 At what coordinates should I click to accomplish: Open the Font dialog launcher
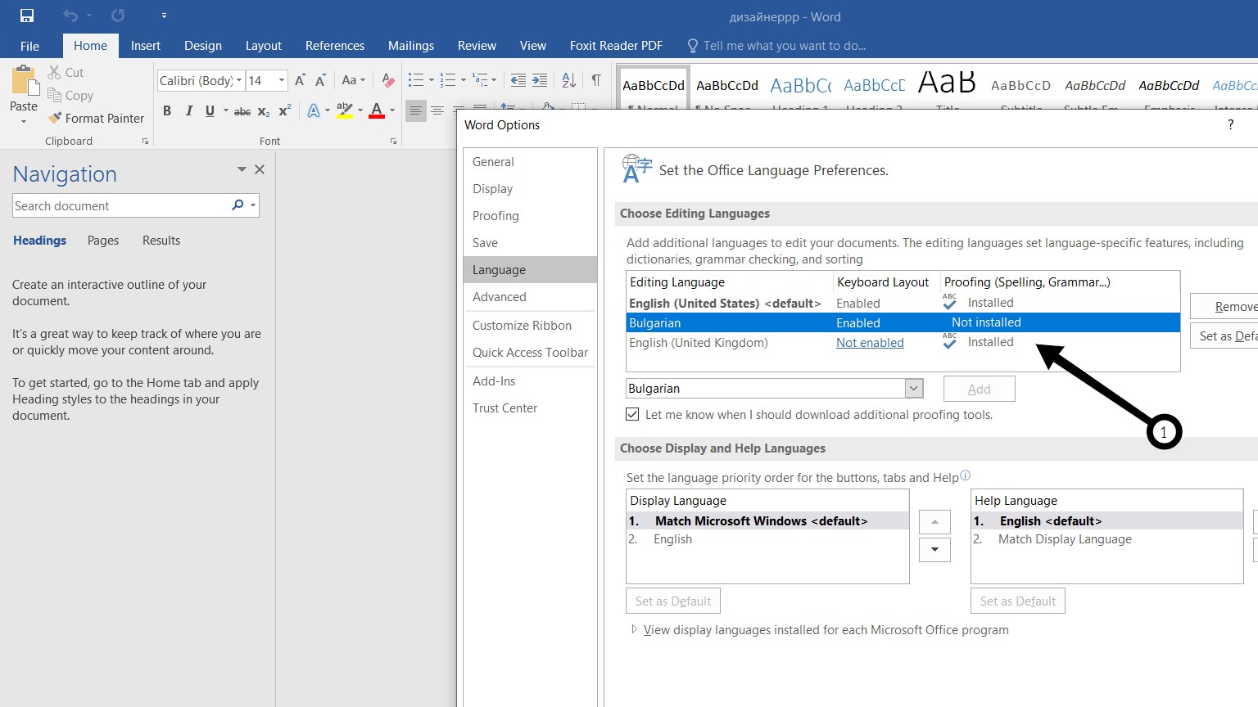pos(393,142)
